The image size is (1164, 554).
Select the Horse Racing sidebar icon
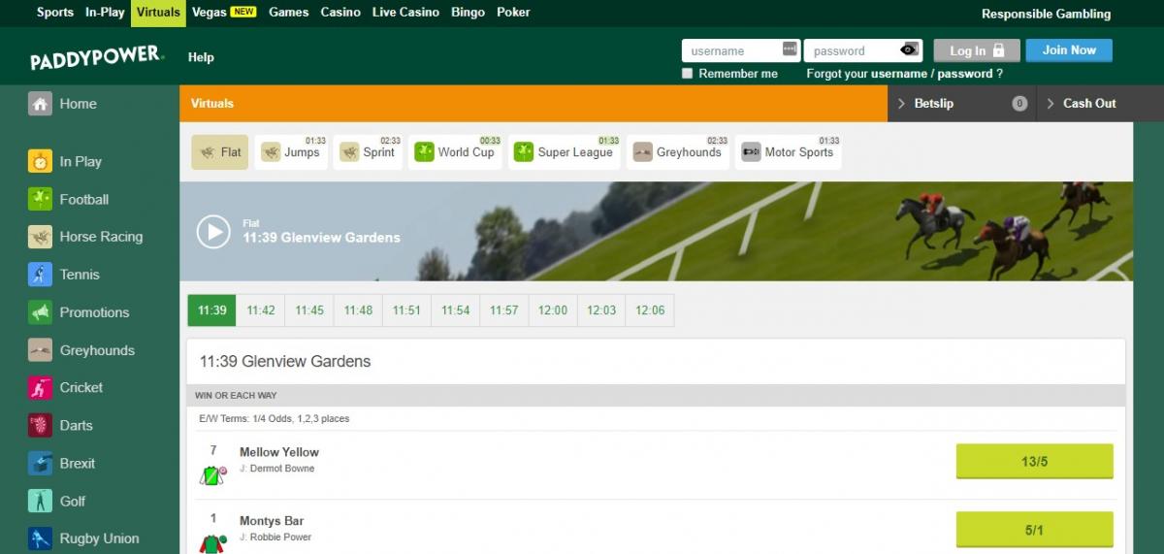point(40,237)
